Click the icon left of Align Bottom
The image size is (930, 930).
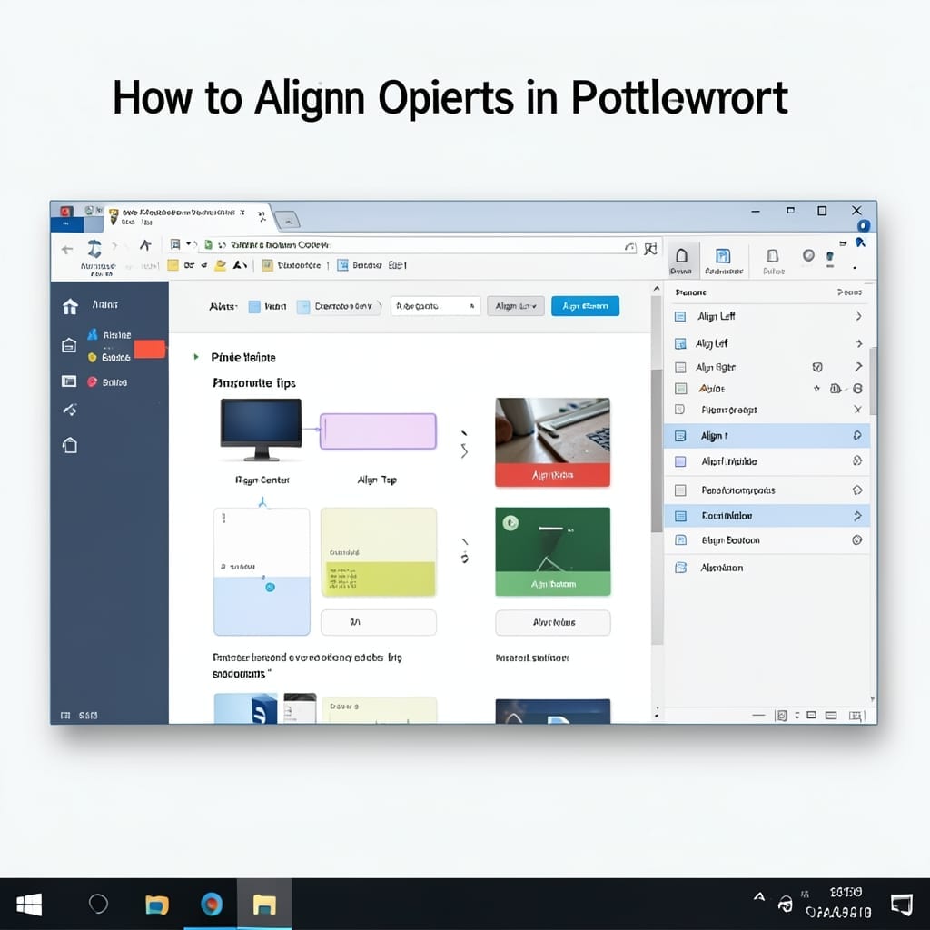[x=681, y=539]
